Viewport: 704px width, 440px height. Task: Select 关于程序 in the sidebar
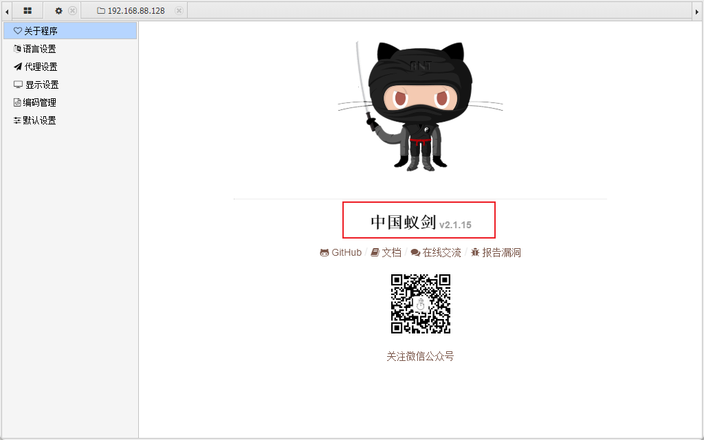[70, 31]
